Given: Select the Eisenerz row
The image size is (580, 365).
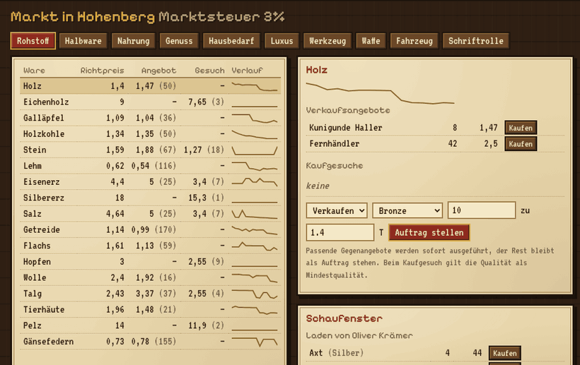Looking at the screenshot, I should (x=150, y=182).
